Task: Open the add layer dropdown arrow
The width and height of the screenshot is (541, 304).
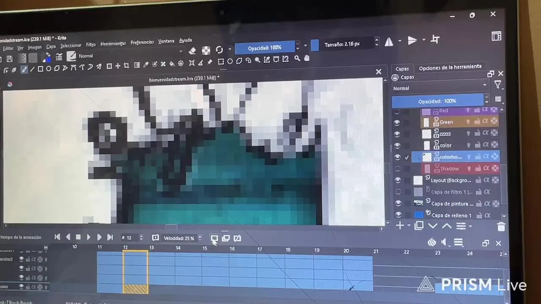Action: (x=409, y=226)
